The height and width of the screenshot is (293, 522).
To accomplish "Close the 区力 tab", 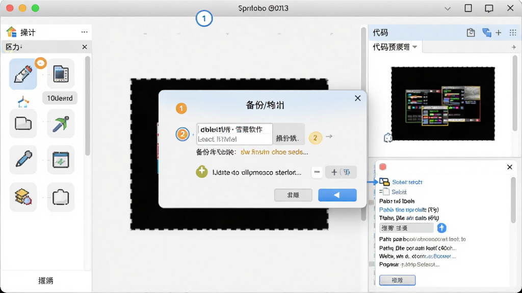I will click(x=85, y=47).
